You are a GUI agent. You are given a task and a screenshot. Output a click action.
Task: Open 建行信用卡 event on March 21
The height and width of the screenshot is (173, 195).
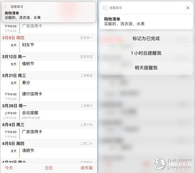[49, 96]
